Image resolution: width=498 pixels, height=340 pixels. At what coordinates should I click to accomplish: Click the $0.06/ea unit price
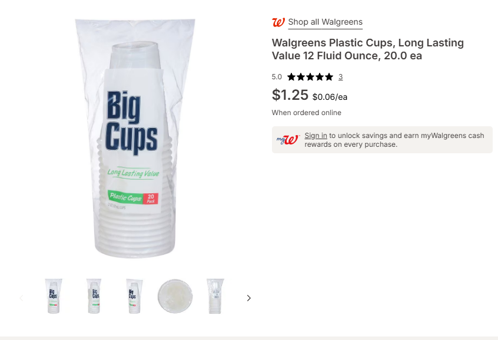330,97
